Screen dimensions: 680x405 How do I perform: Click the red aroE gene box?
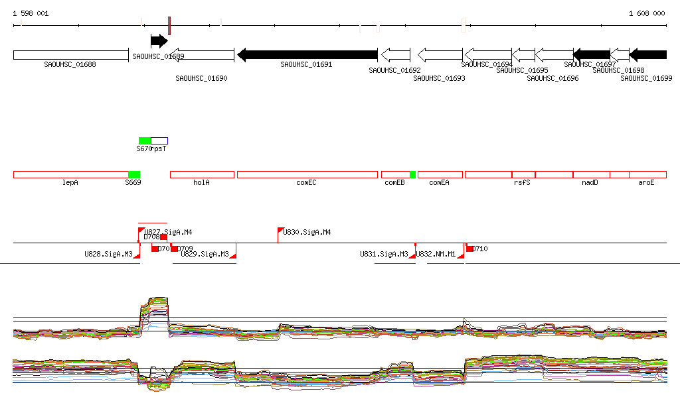tap(648, 175)
